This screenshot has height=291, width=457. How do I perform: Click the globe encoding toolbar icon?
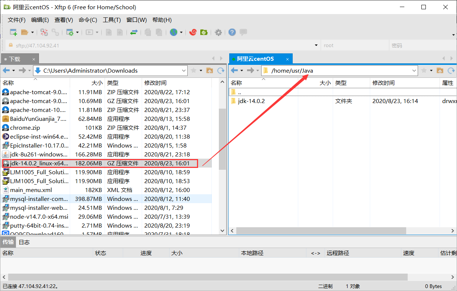pos(174,32)
